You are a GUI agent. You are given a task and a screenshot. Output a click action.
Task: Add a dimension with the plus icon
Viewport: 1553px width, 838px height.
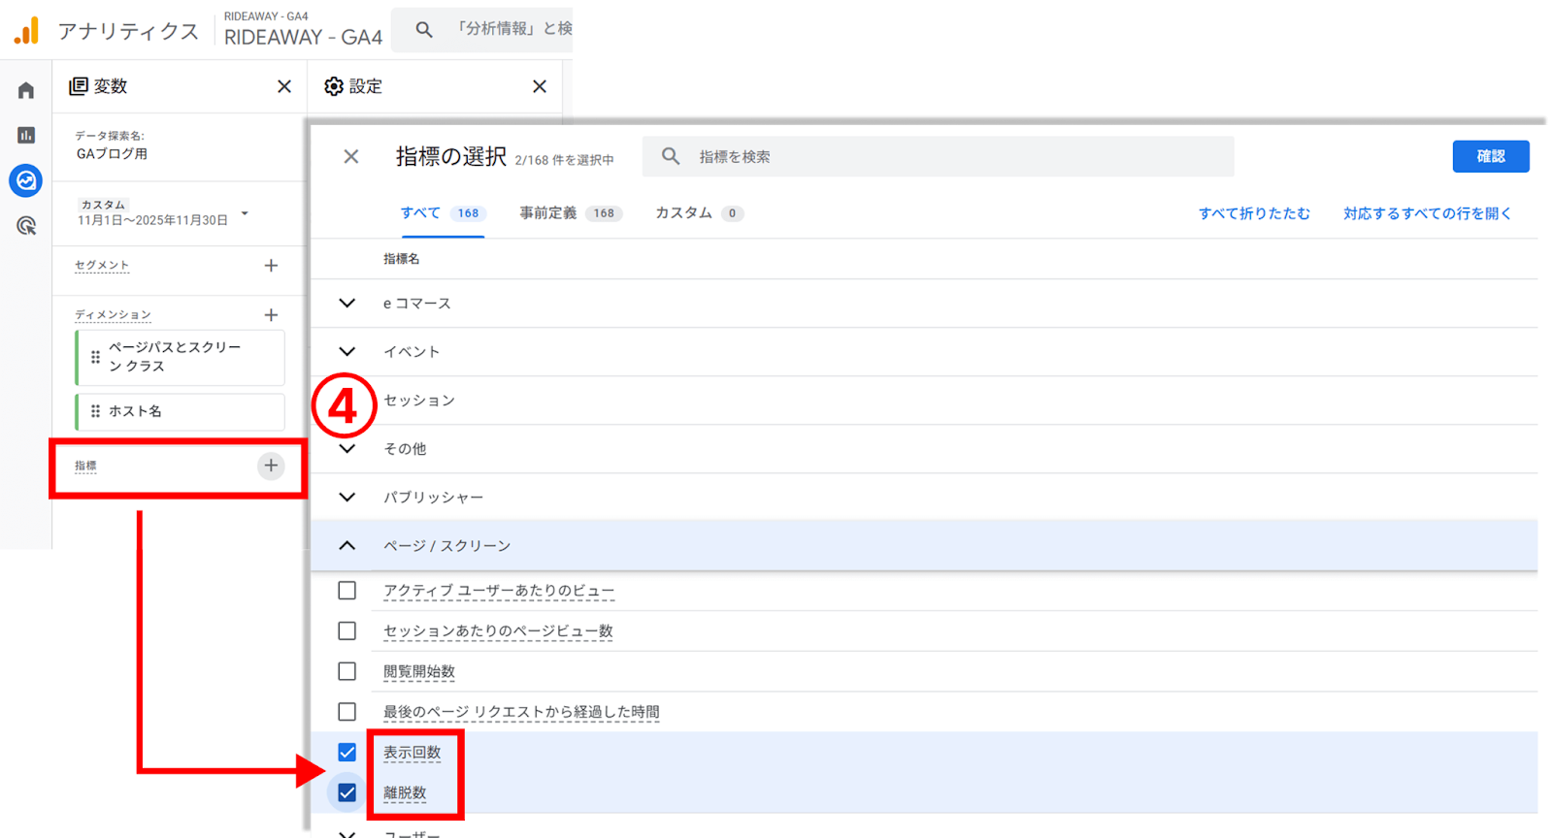(x=271, y=314)
